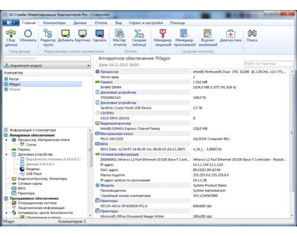
Task: Select Операционная система tree item
Action: pyautogui.click(x=37, y=203)
